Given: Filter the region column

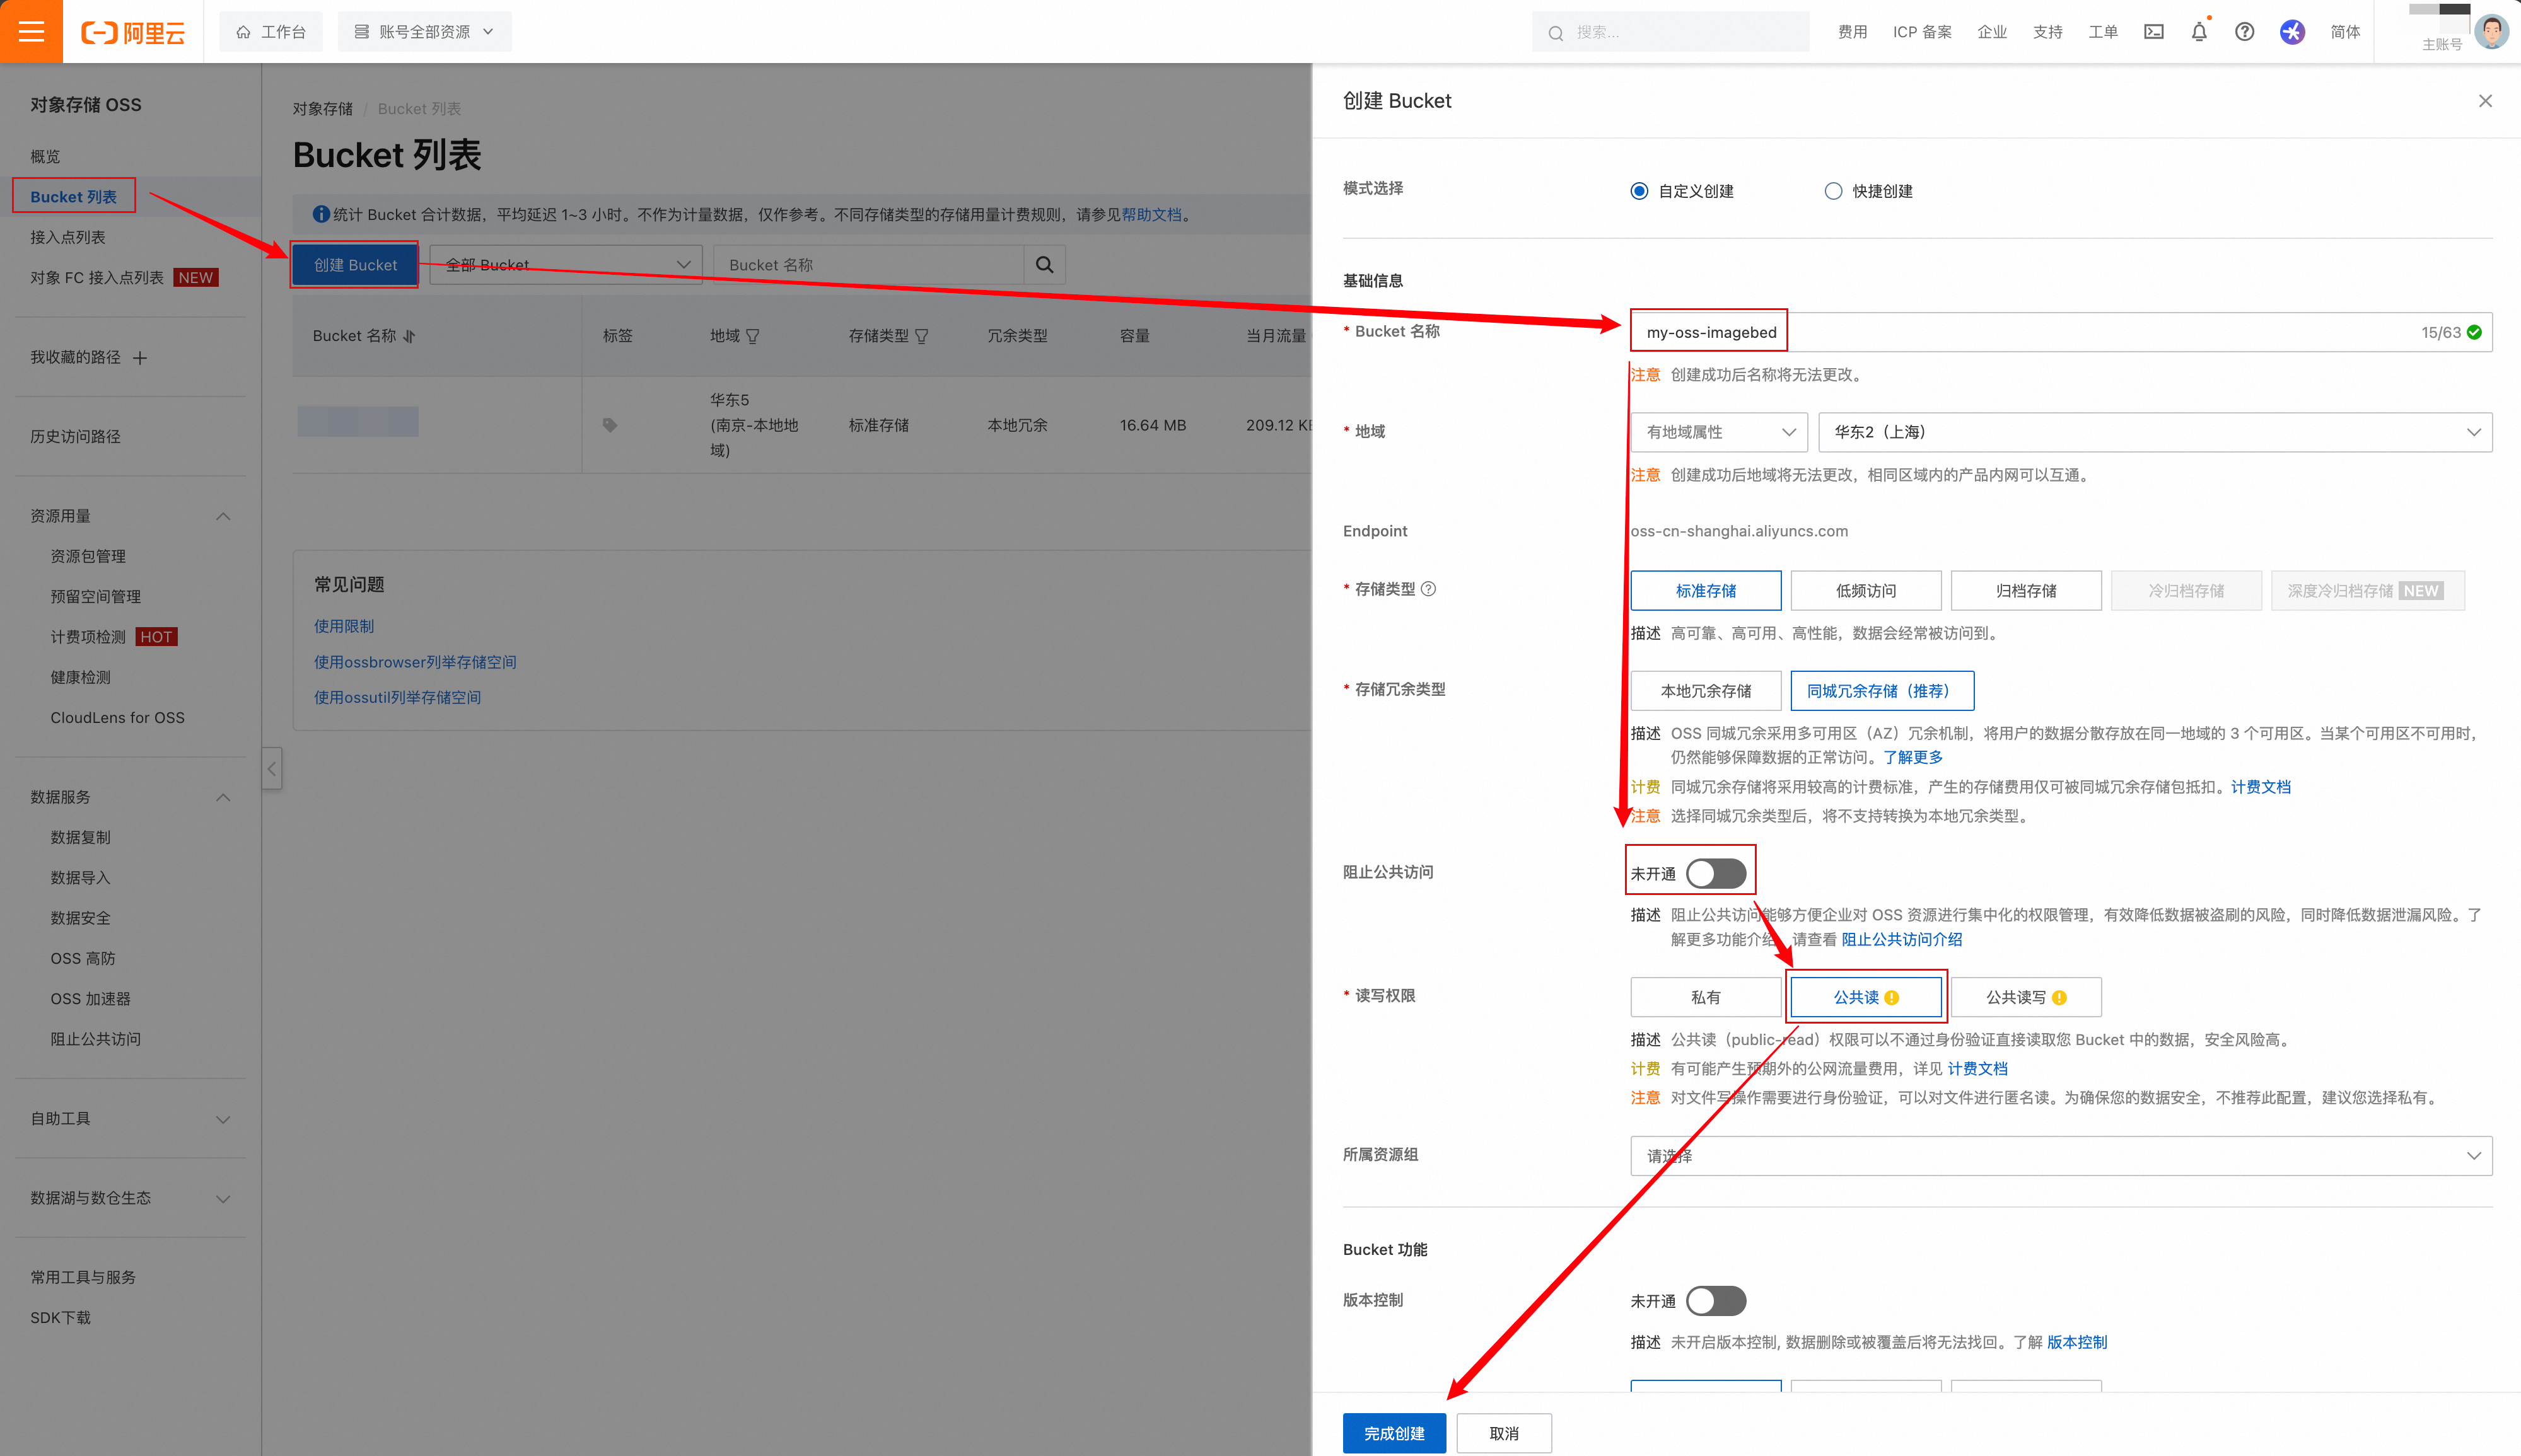Looking at the screenshot, I should tap(752, 336).
